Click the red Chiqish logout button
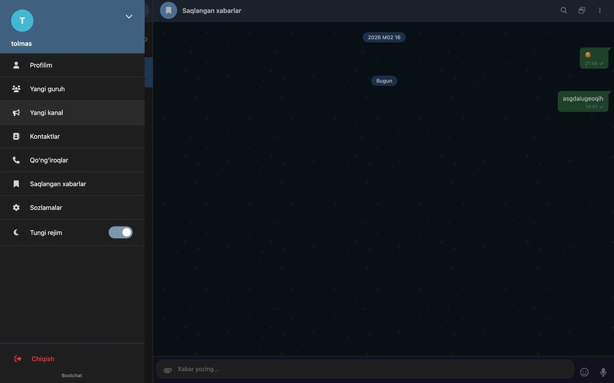 tap(72, 358)
